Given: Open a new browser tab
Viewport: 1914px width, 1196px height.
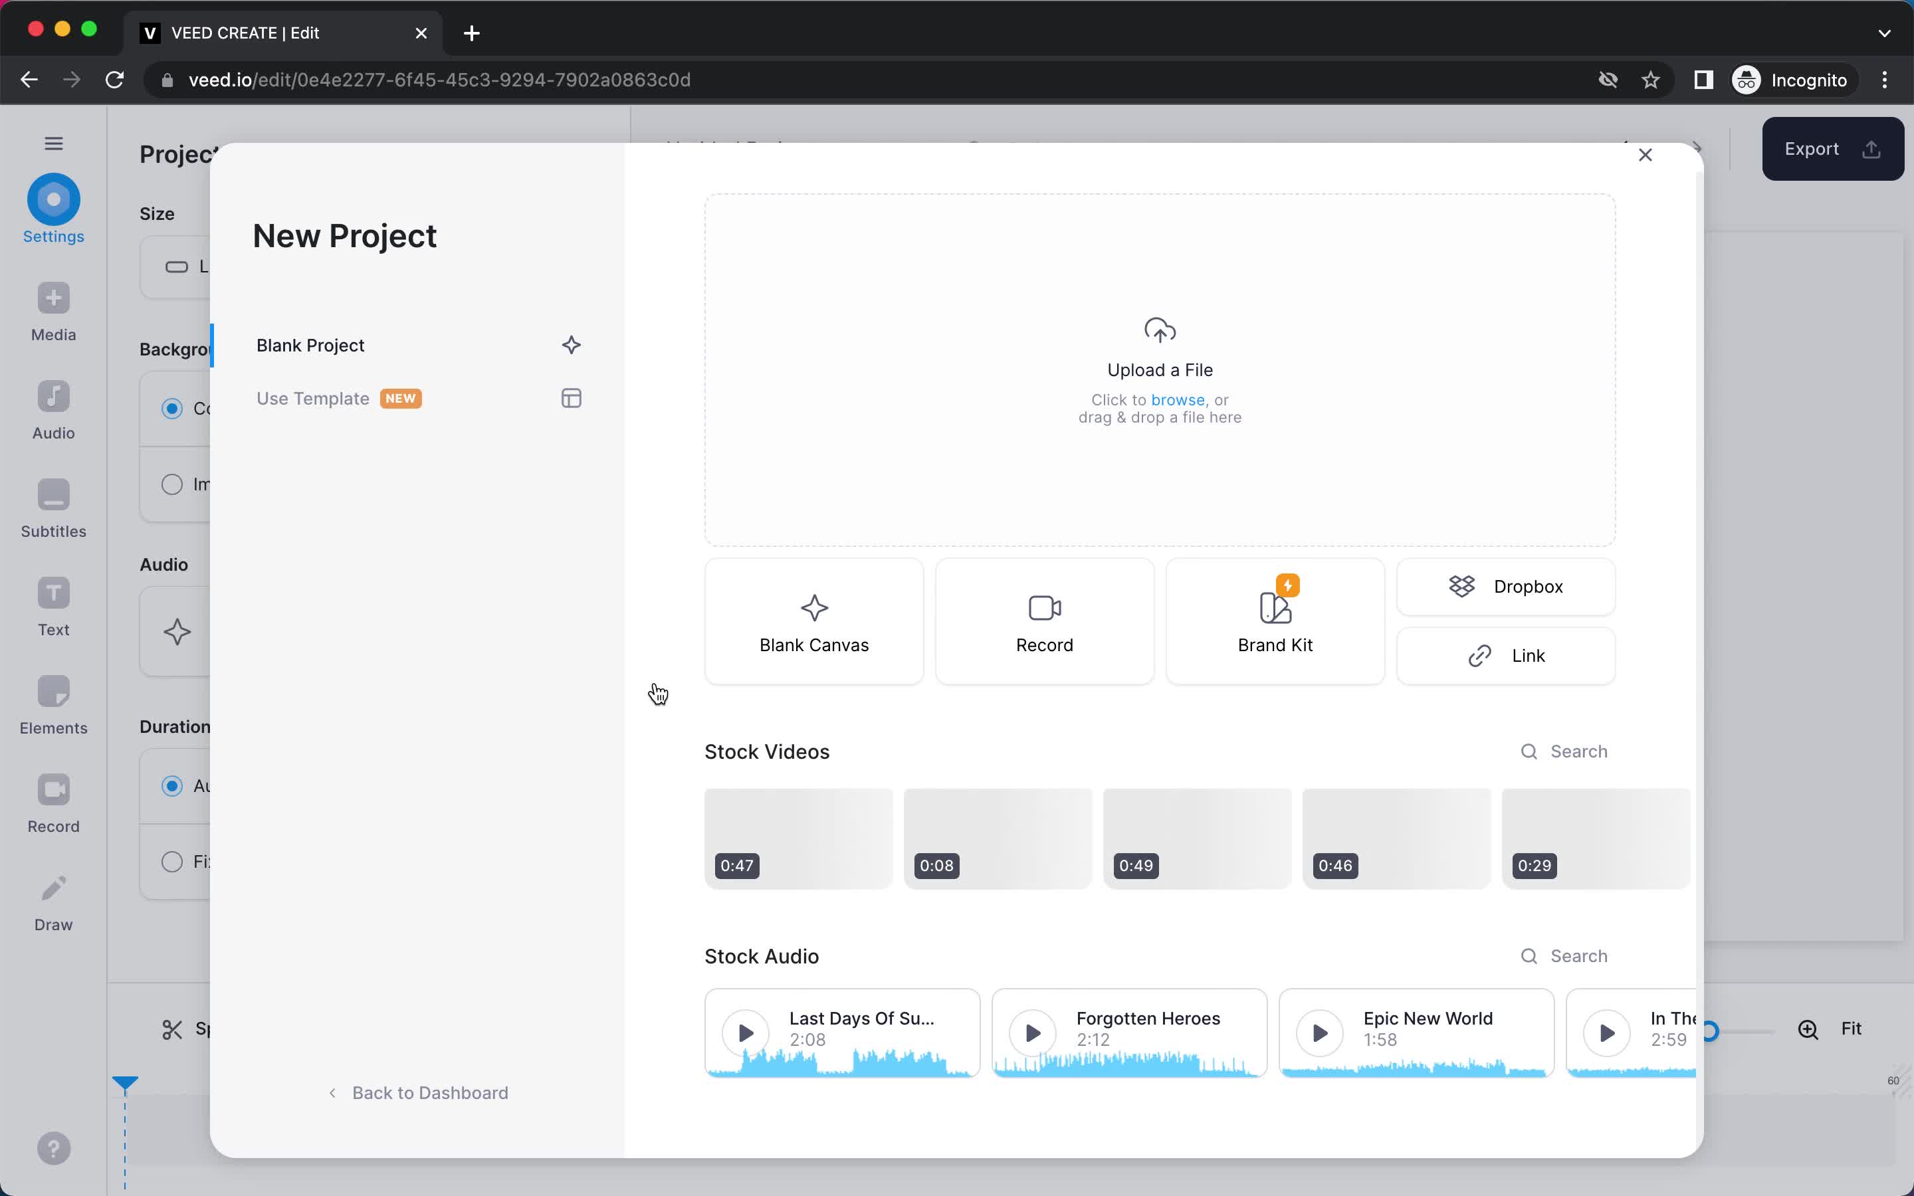Looking at the screenshot, I should point(471,33).
